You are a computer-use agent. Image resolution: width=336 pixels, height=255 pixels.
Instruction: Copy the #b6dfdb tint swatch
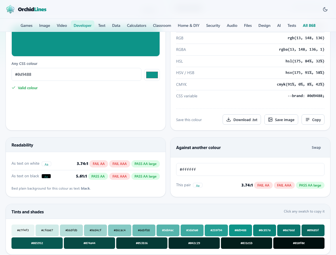(71, 230)
